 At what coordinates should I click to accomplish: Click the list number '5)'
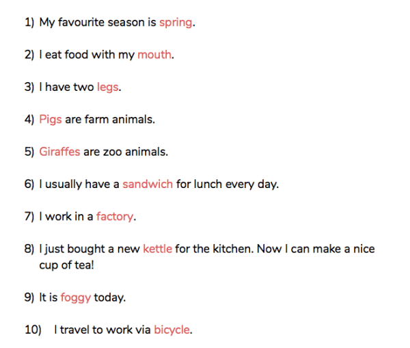point(29,152)
